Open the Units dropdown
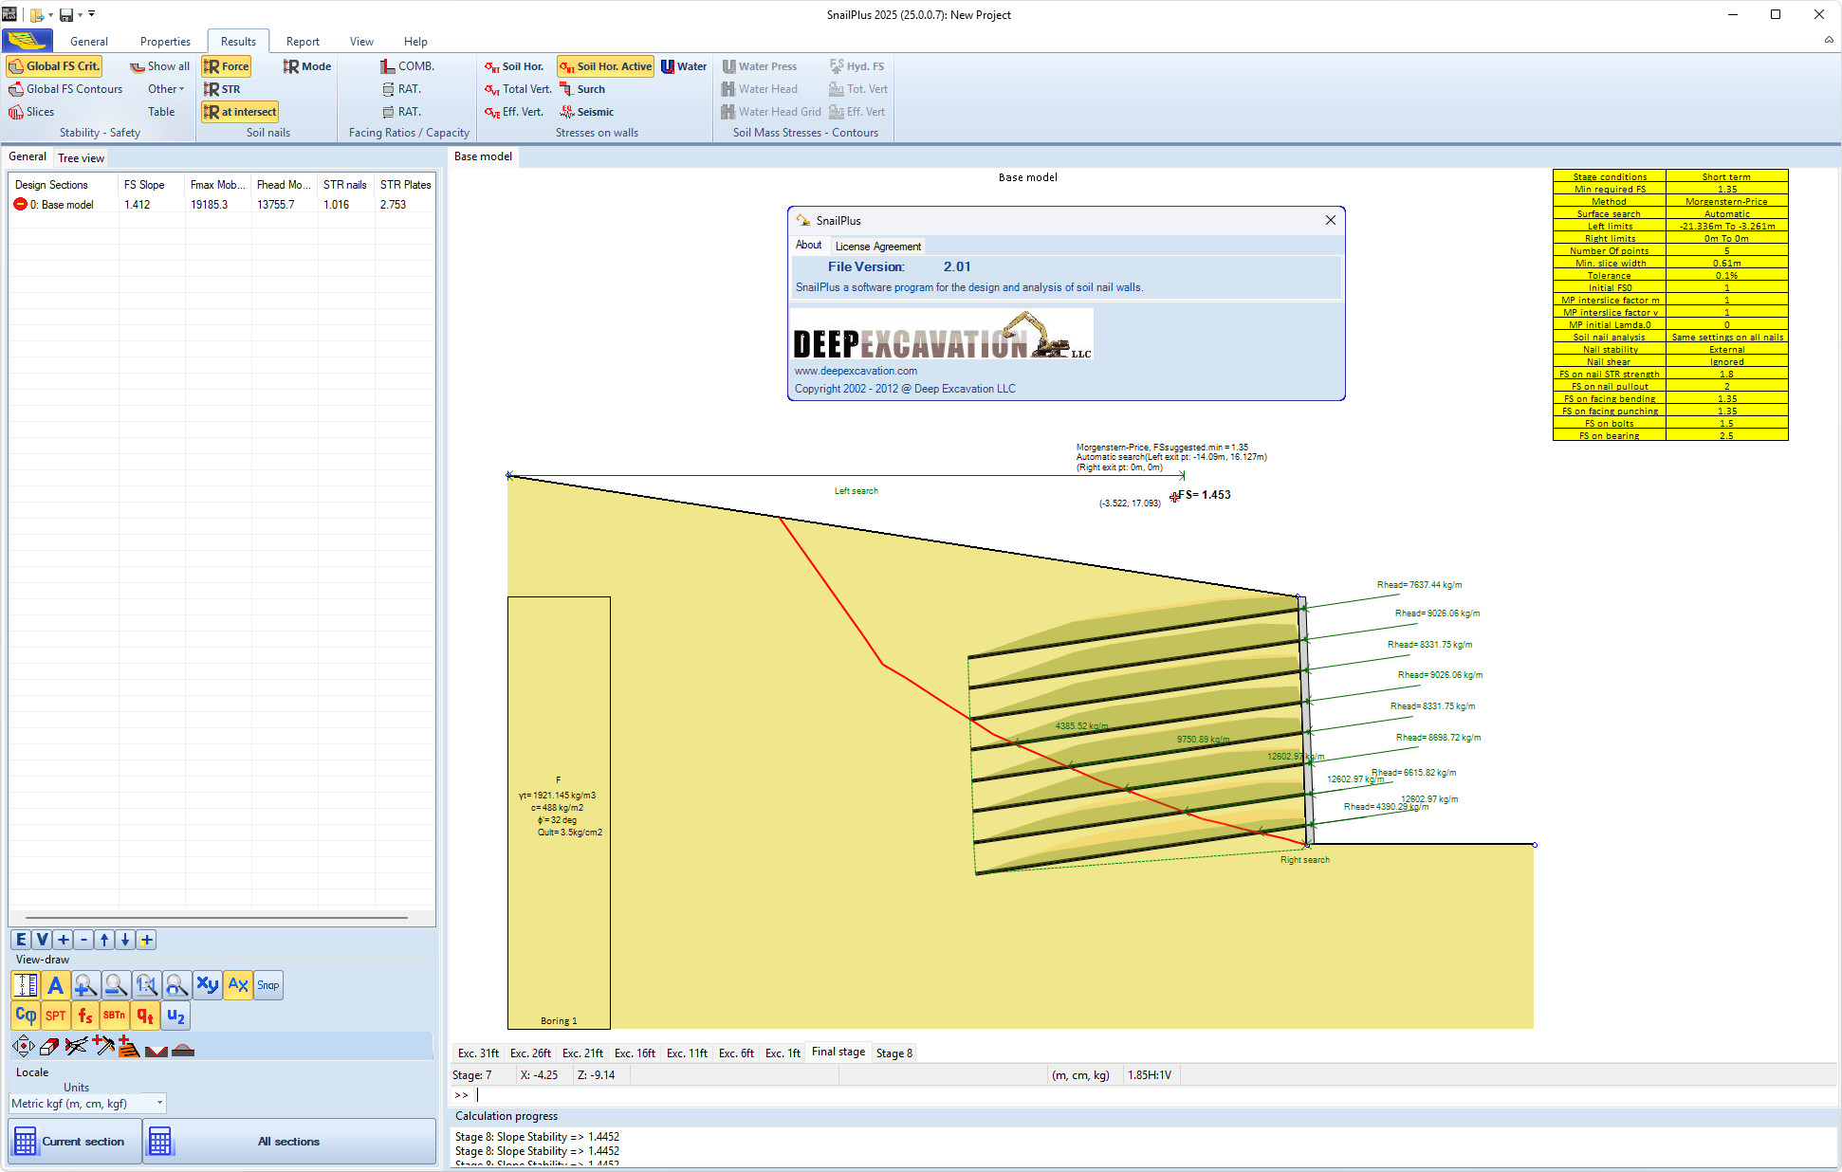 click(x=159, y=1103)
